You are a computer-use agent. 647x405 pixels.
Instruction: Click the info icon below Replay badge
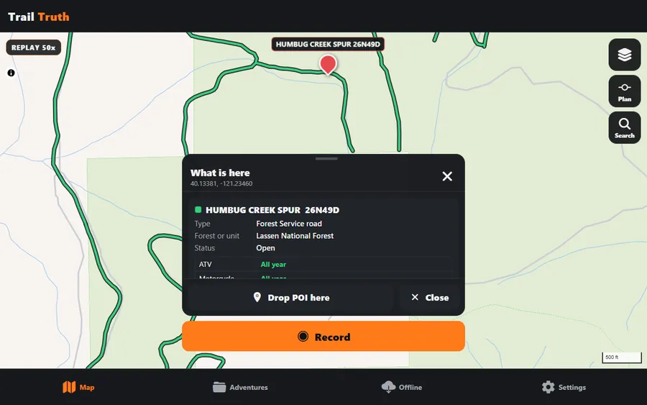(11, 73)
